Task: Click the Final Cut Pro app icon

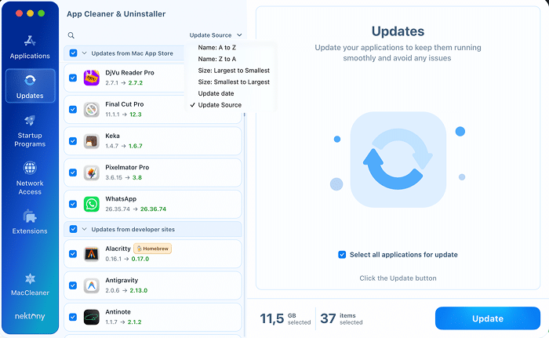Action: click(x=92, y=109)
